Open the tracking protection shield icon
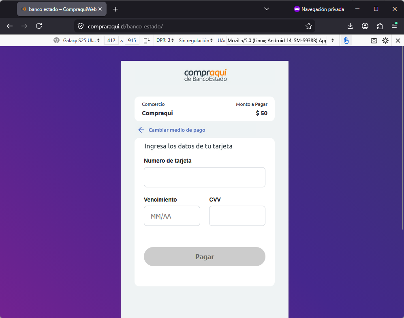The image size is (404, 318). 81,26
